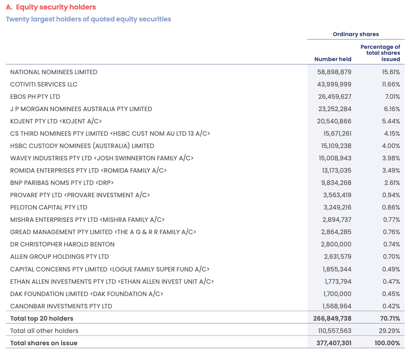Select MISHRA ENTERPRISES PTY LTD holder name
The height and width of the screenshot is (356, 409).
[x=87, y=220]
